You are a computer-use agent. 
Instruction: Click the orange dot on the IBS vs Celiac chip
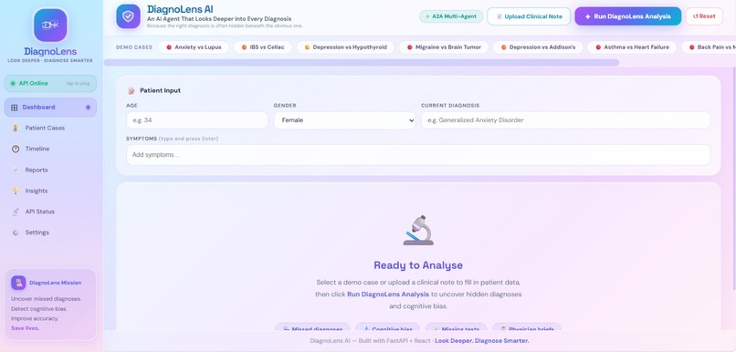pyautogui.click(x=244, y=47)
